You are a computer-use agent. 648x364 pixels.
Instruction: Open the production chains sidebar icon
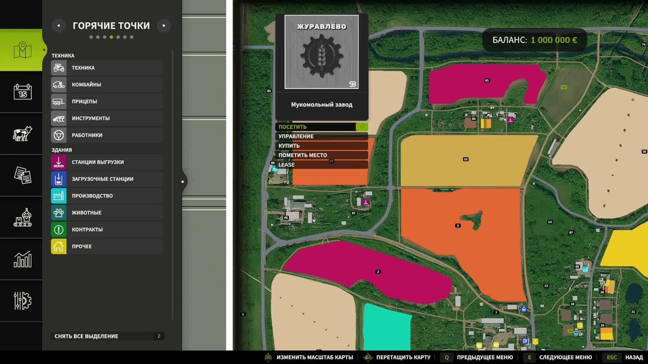click(22, 217)
